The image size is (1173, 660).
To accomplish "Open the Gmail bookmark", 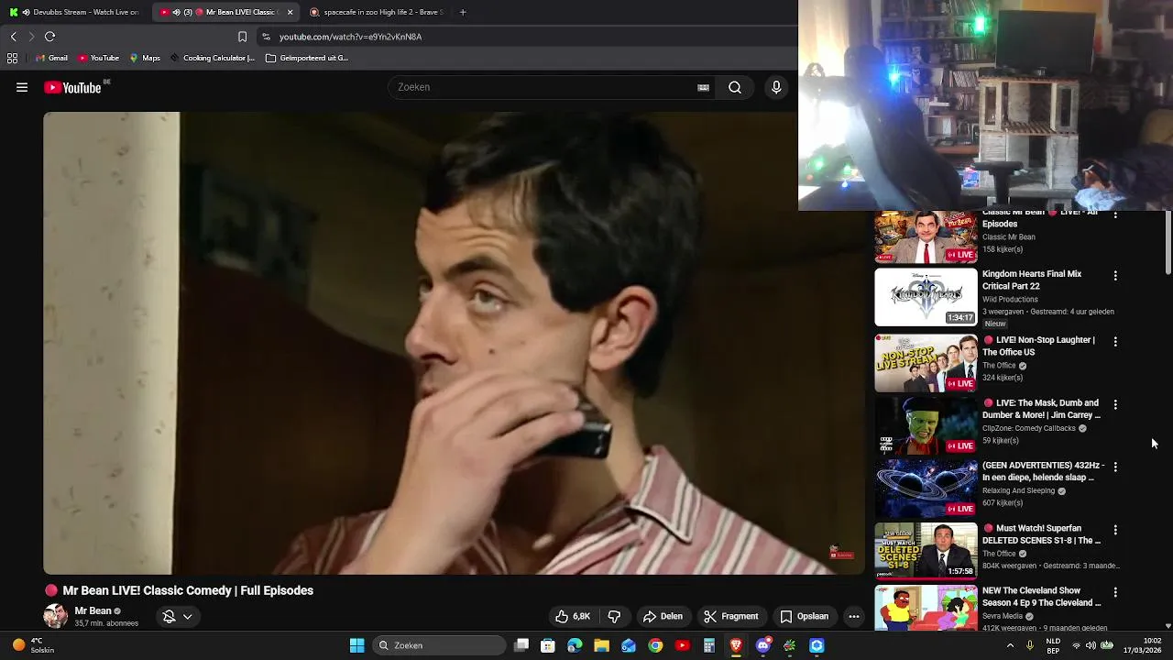I will coord(51,58).
